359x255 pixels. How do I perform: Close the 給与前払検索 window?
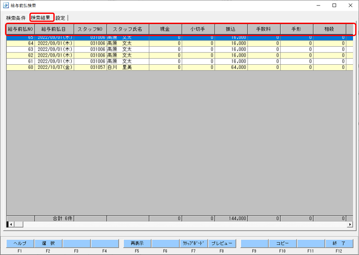tap(351, 5)
